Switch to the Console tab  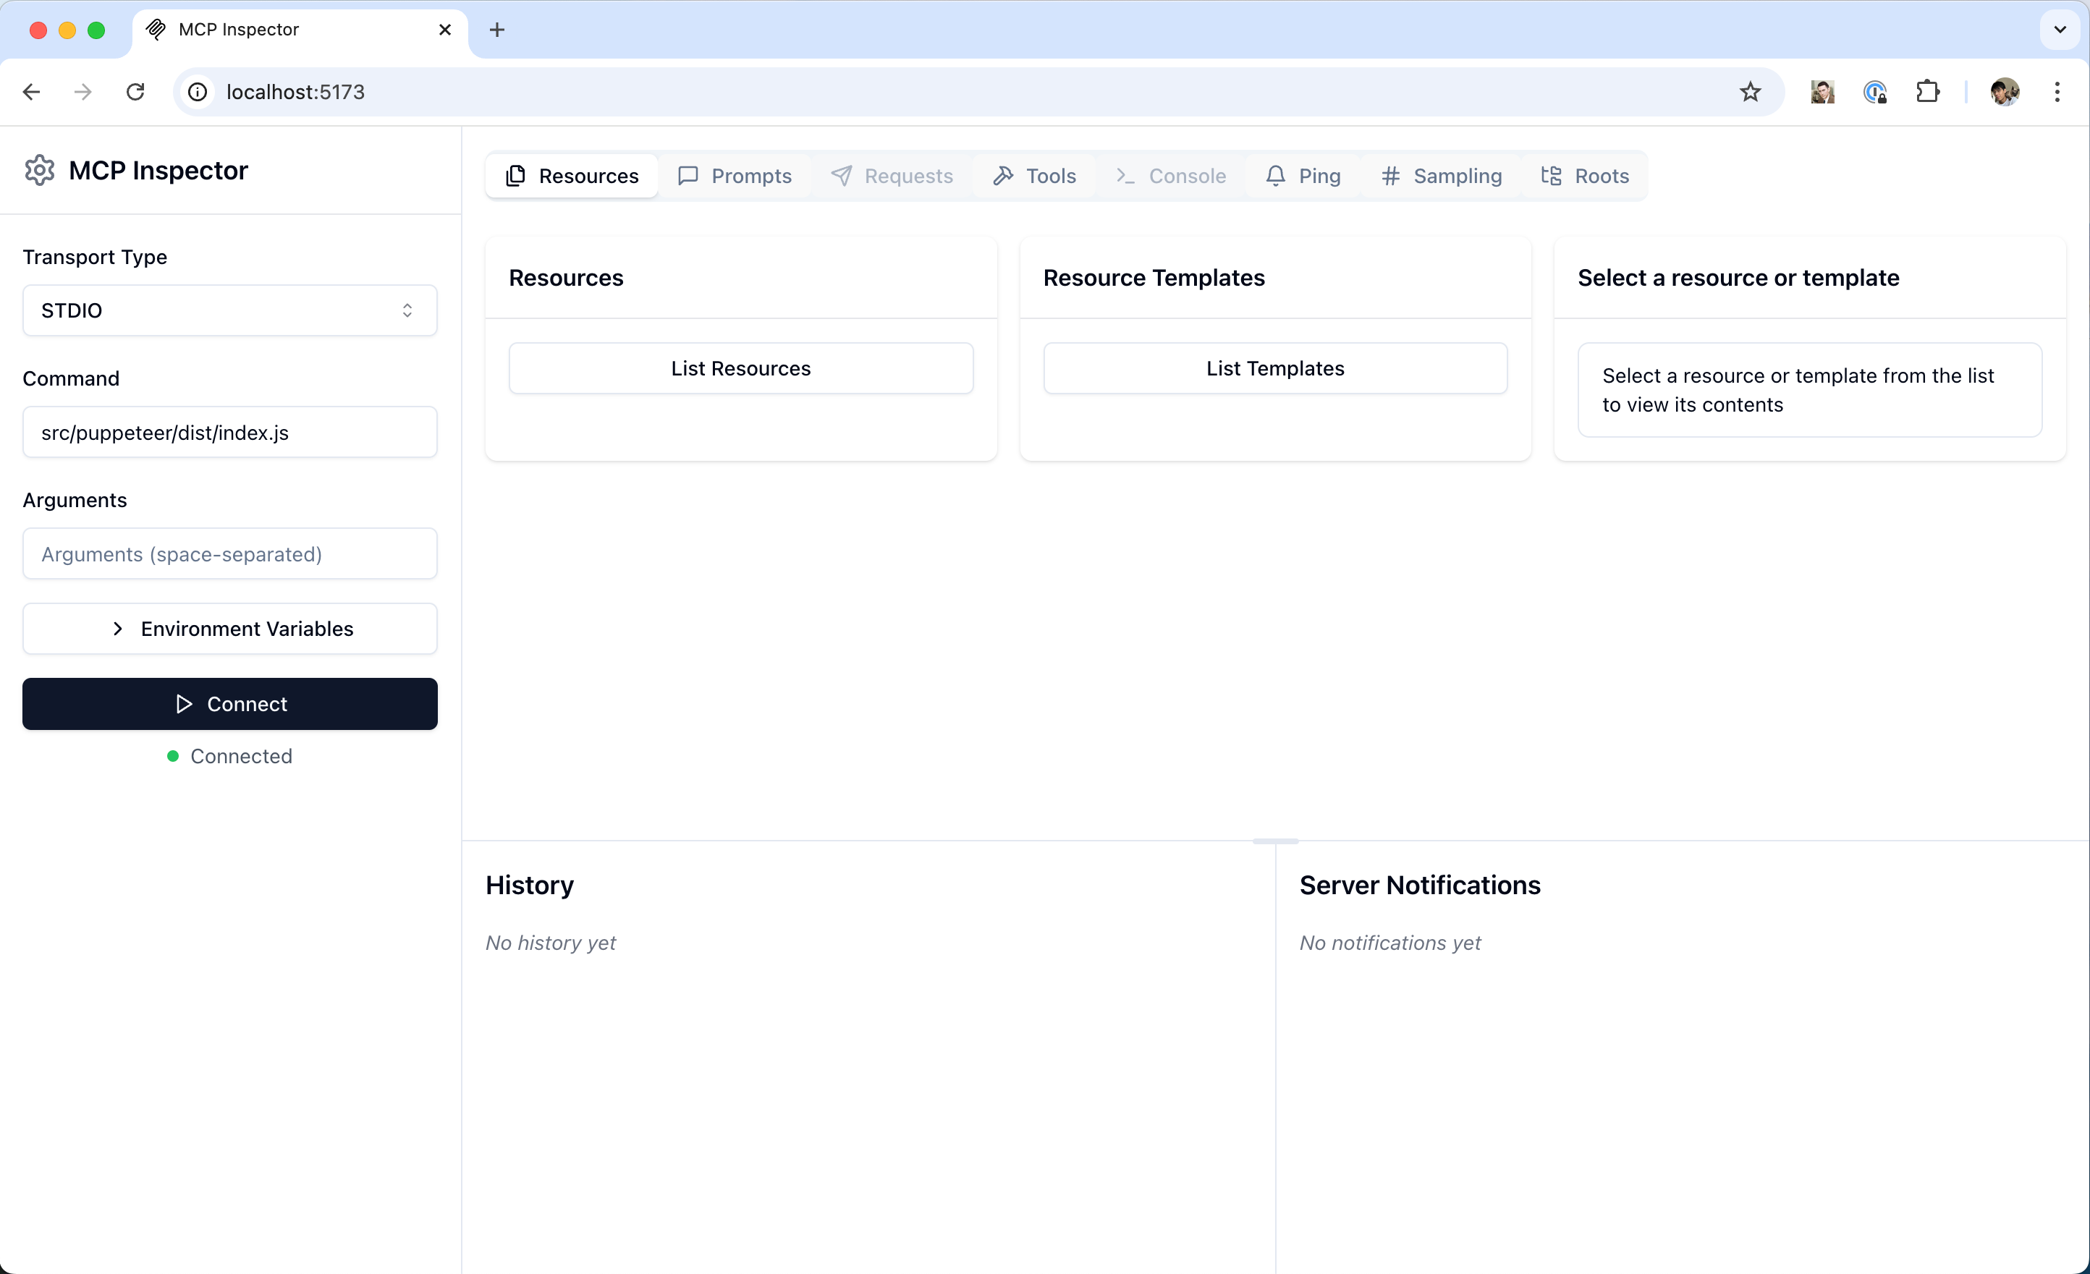(1187, 174)
